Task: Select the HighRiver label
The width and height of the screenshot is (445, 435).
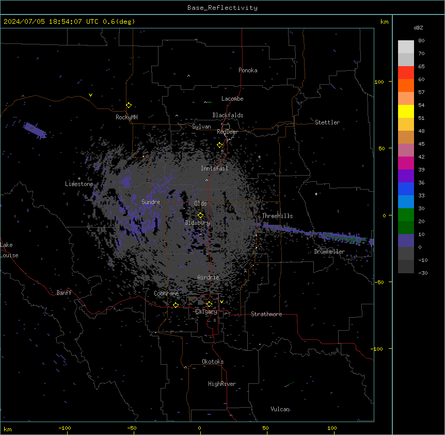Action: pyautogui.click(x=221, y=384)
